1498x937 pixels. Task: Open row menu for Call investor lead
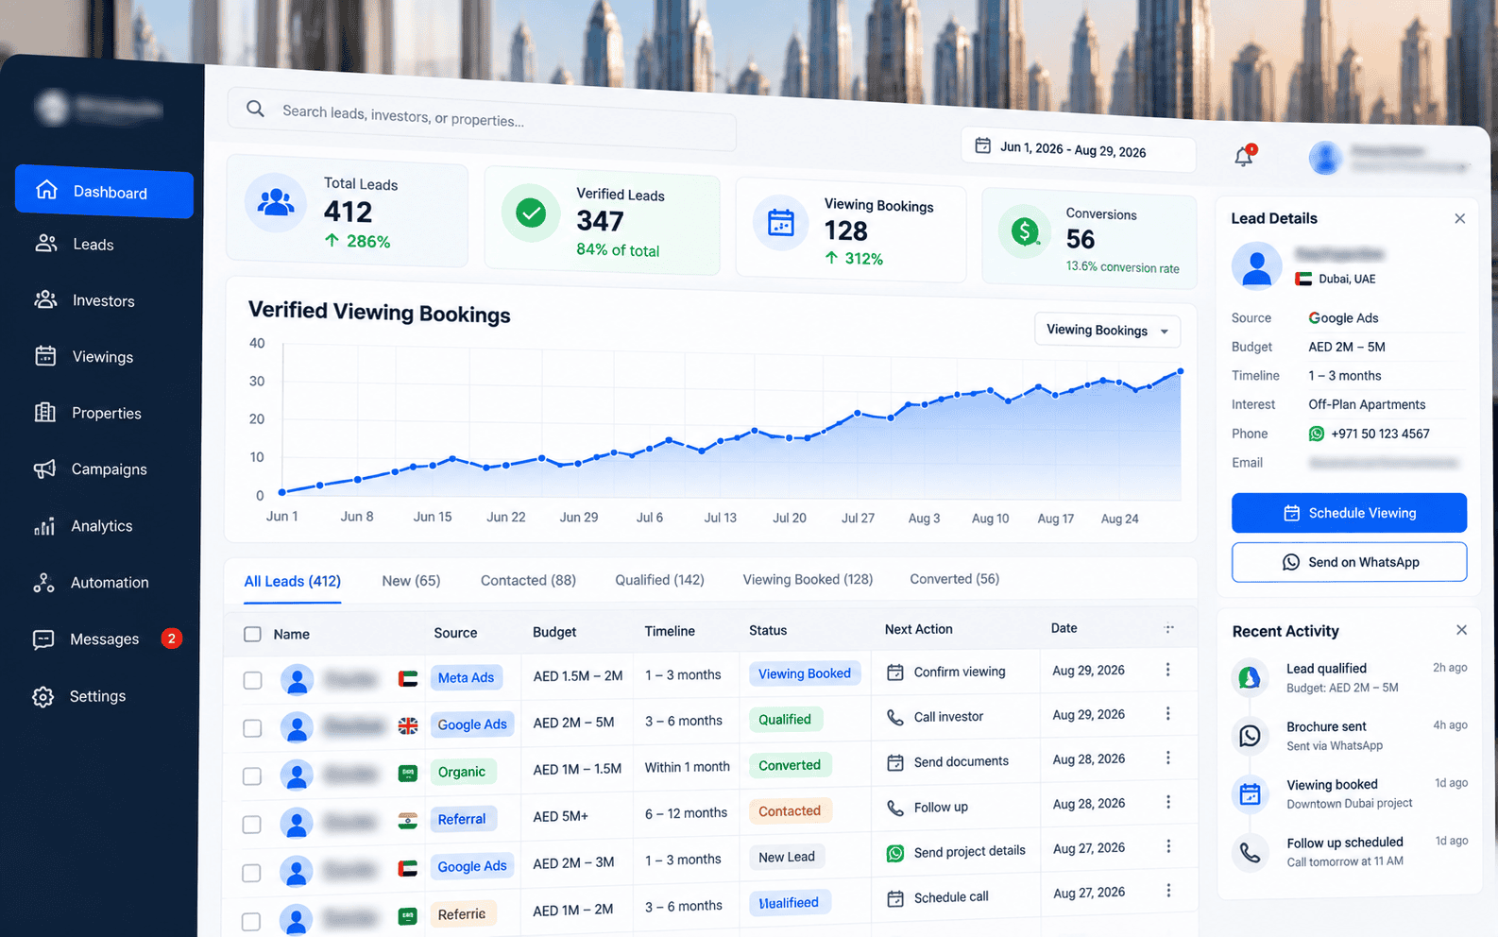[1167, 713]
